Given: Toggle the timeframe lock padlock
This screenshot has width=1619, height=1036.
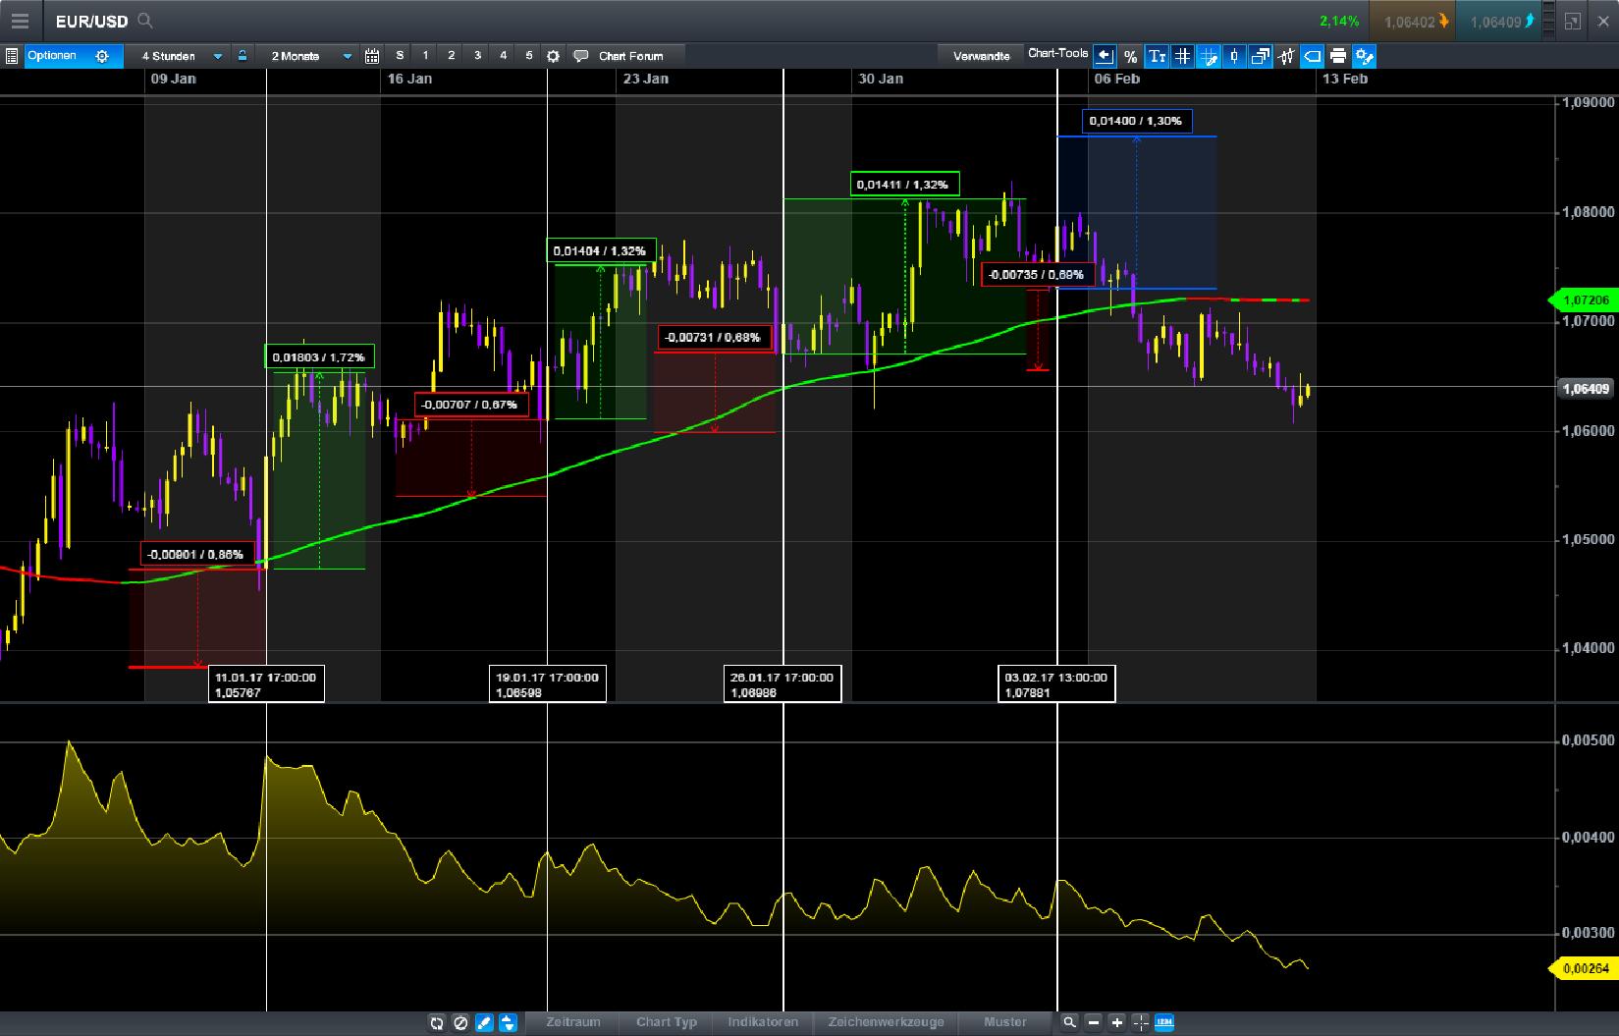Looking at the screenshot, I should pos(242,56).
